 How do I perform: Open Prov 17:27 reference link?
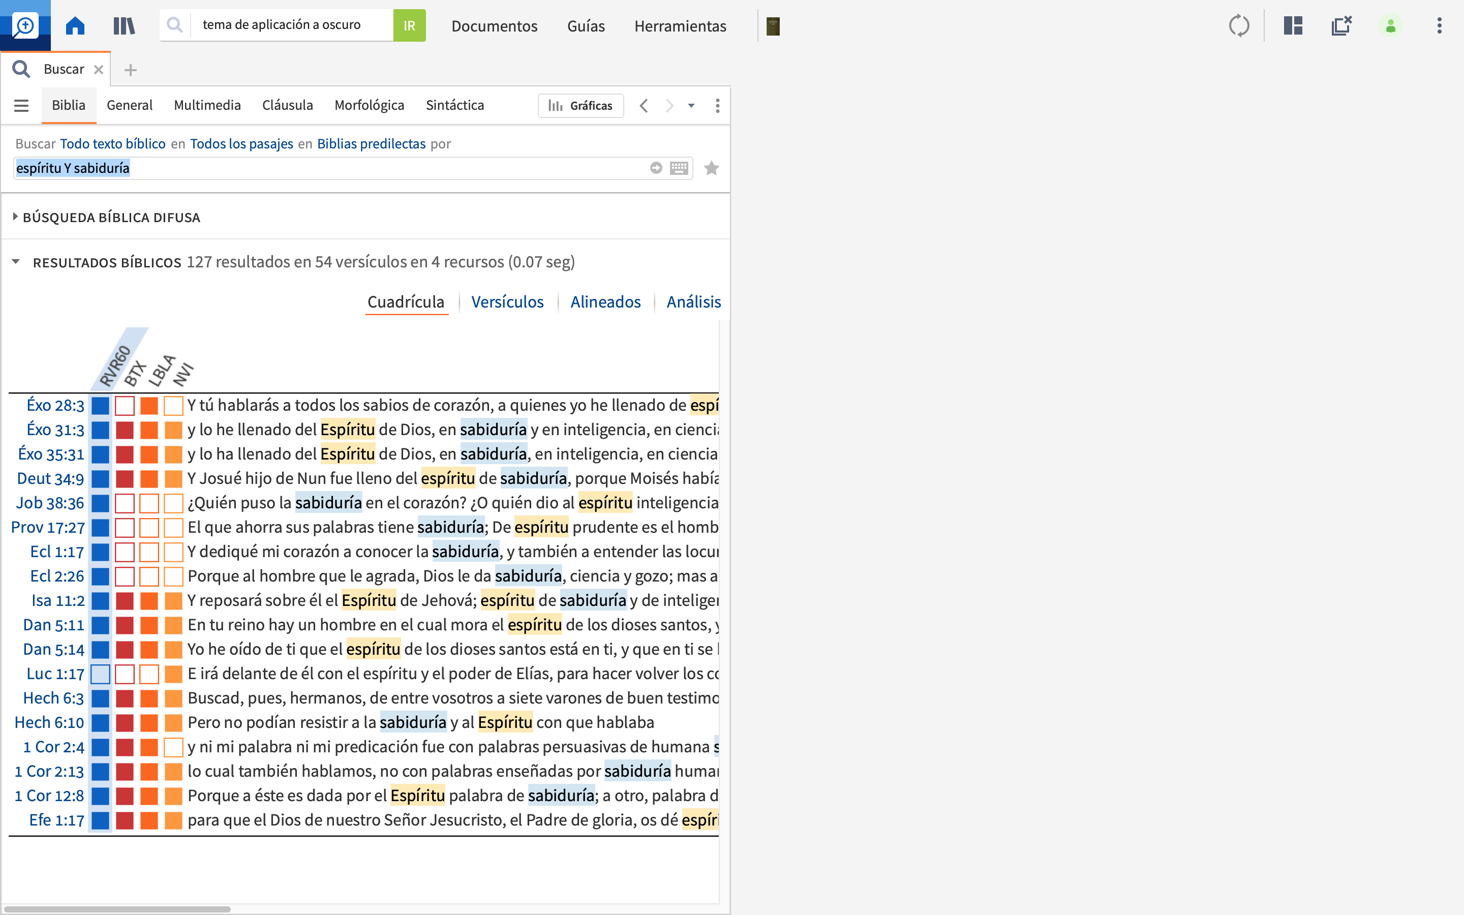(48, 528)
